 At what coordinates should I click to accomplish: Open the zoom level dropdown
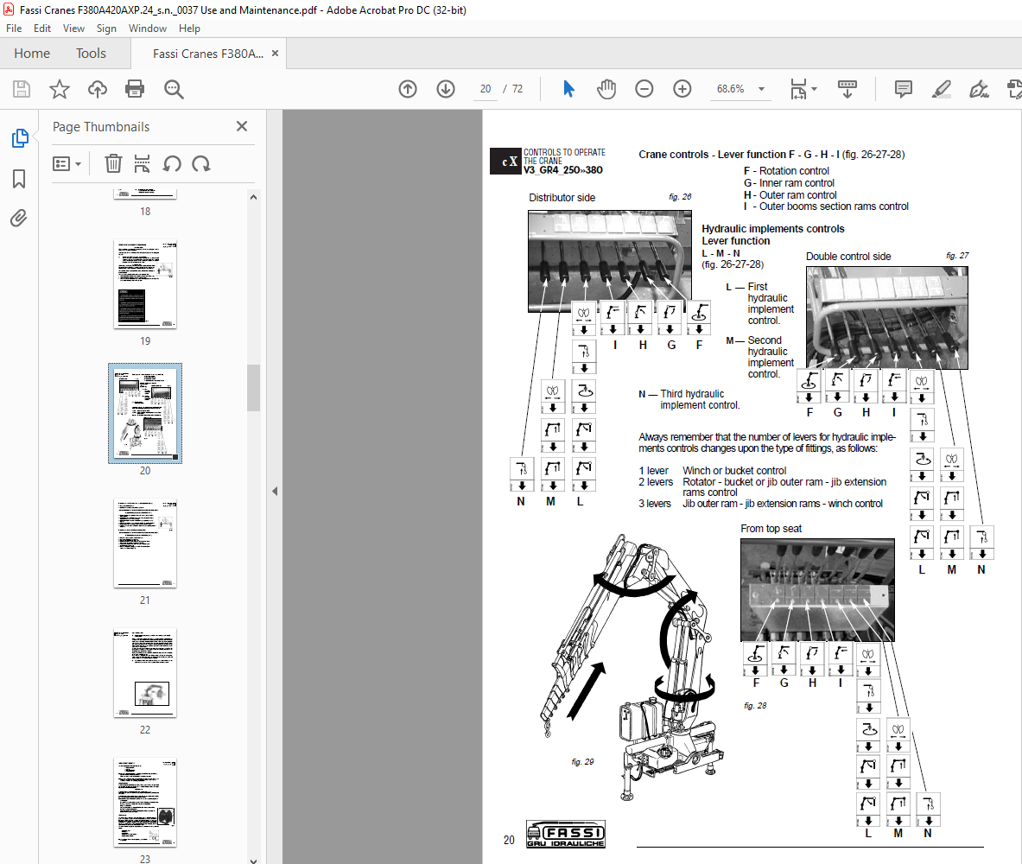tap(761, 89)
